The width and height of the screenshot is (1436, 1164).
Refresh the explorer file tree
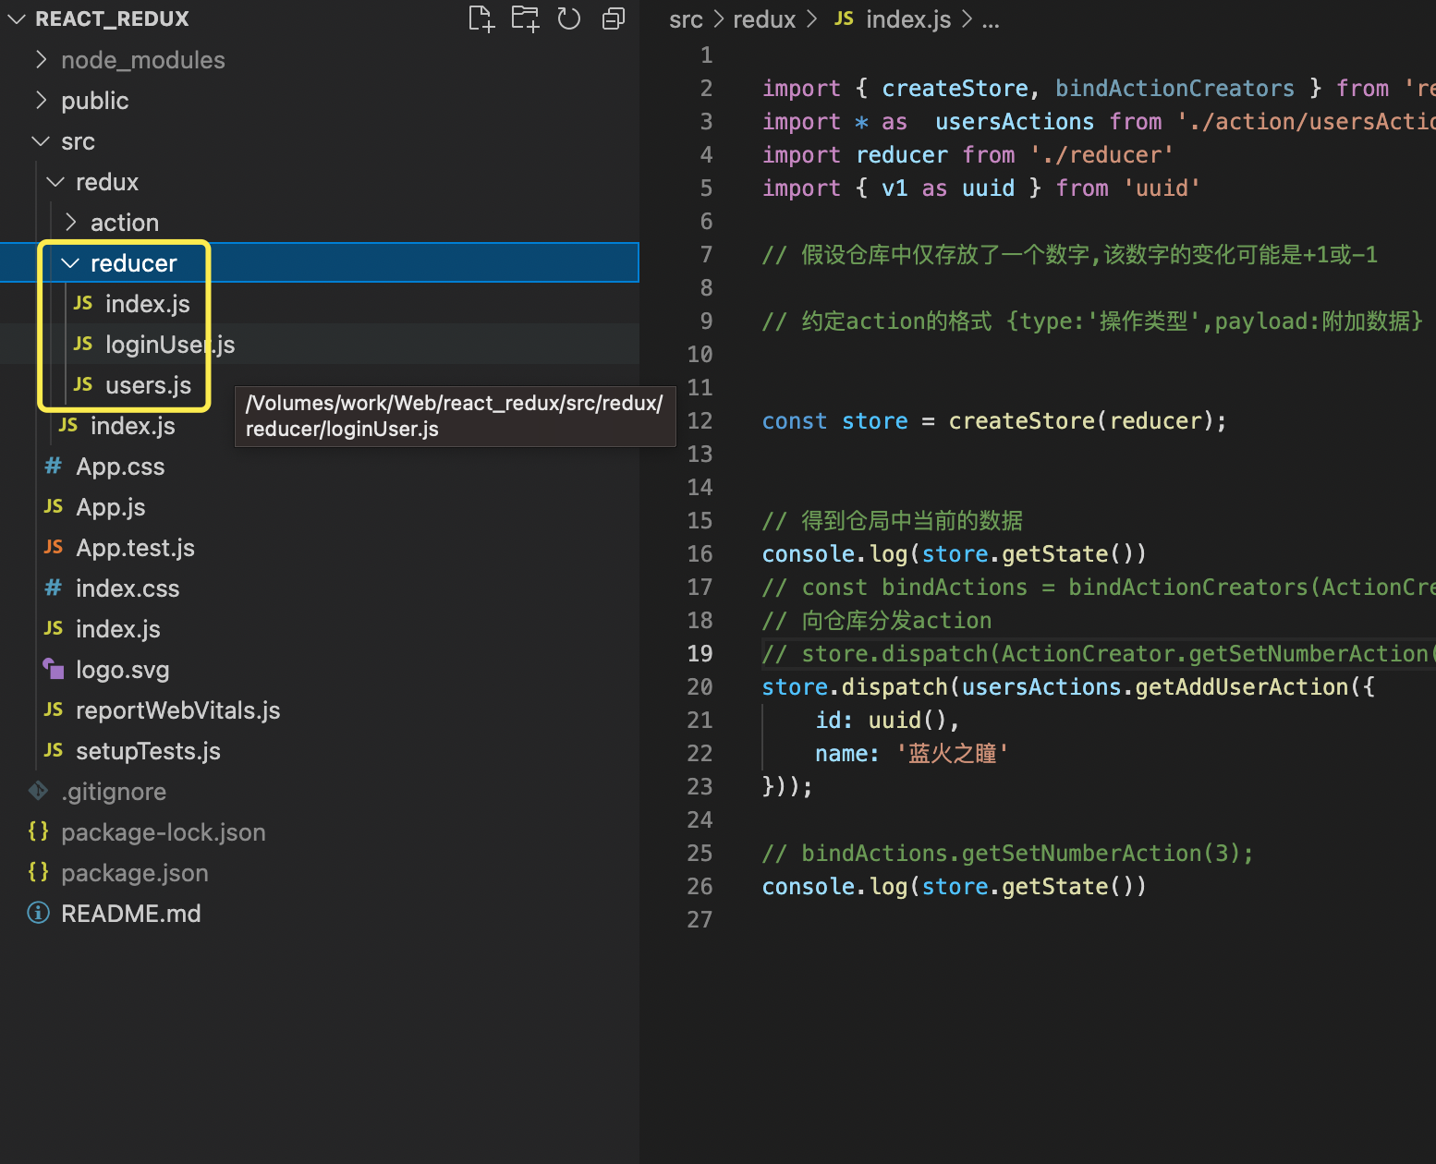(x=569, y=18)
